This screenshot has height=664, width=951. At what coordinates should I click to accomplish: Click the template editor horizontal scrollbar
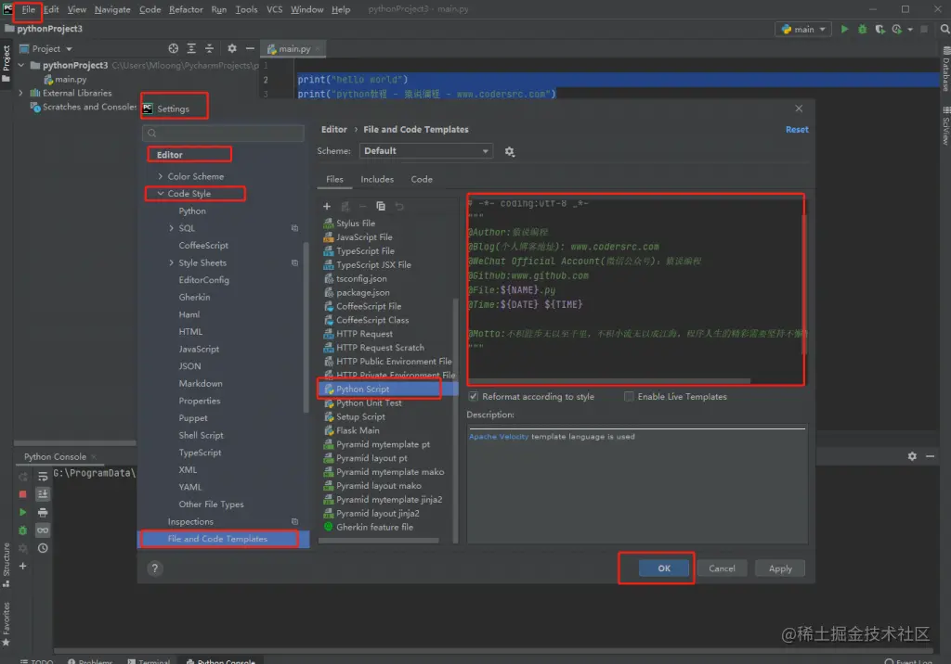(x=608, y=381)
